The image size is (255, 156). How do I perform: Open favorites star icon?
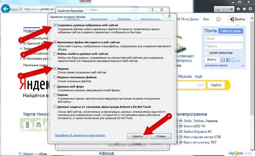pos(244,9)
